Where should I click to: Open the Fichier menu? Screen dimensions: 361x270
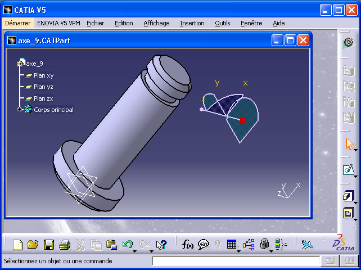(96, 23)
